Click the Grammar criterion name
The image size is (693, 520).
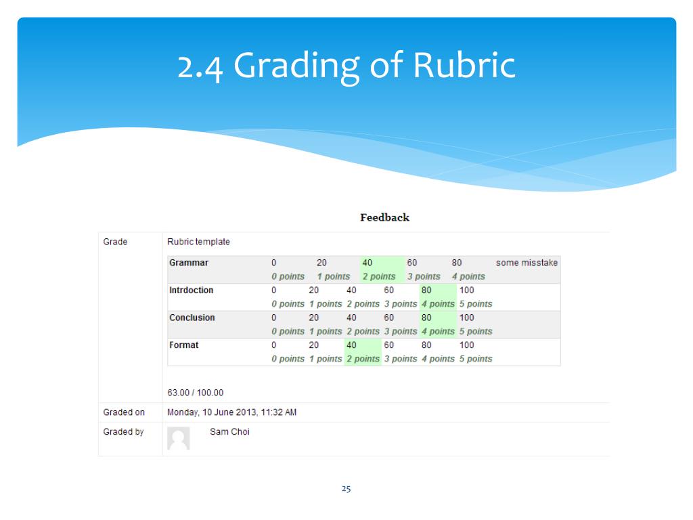pyautogui.click(x=189, y=263)
